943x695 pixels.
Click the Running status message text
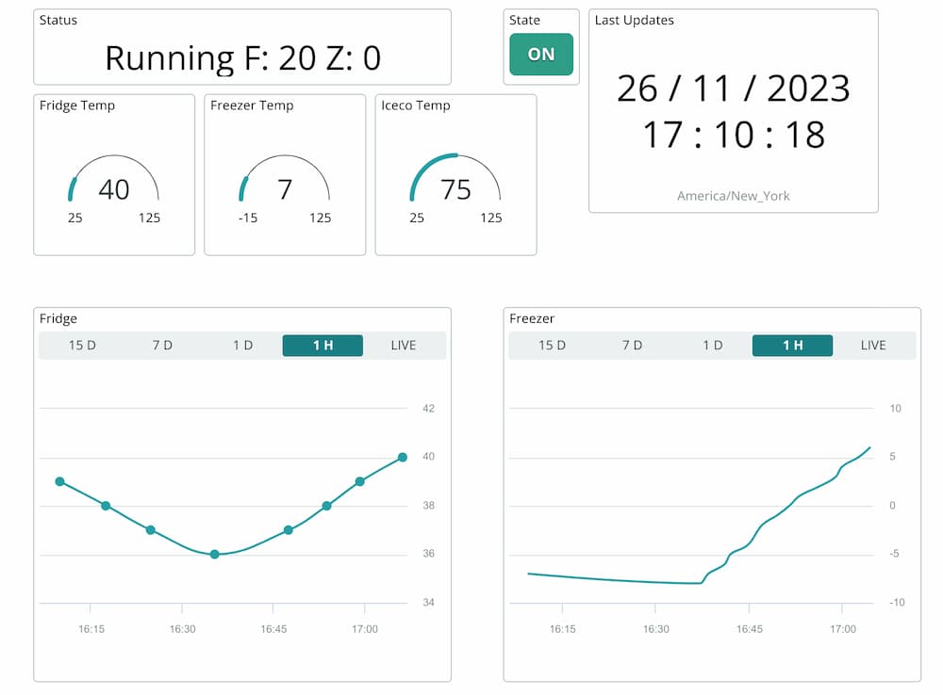[242, 58]
